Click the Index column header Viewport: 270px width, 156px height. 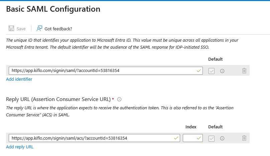191,127
